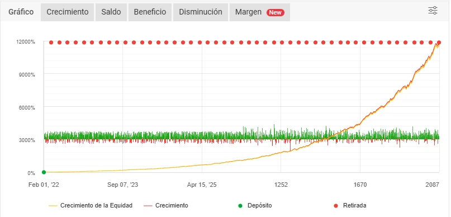
Task: Click the 1670 x-axis label
Action: tap(360, 185)
